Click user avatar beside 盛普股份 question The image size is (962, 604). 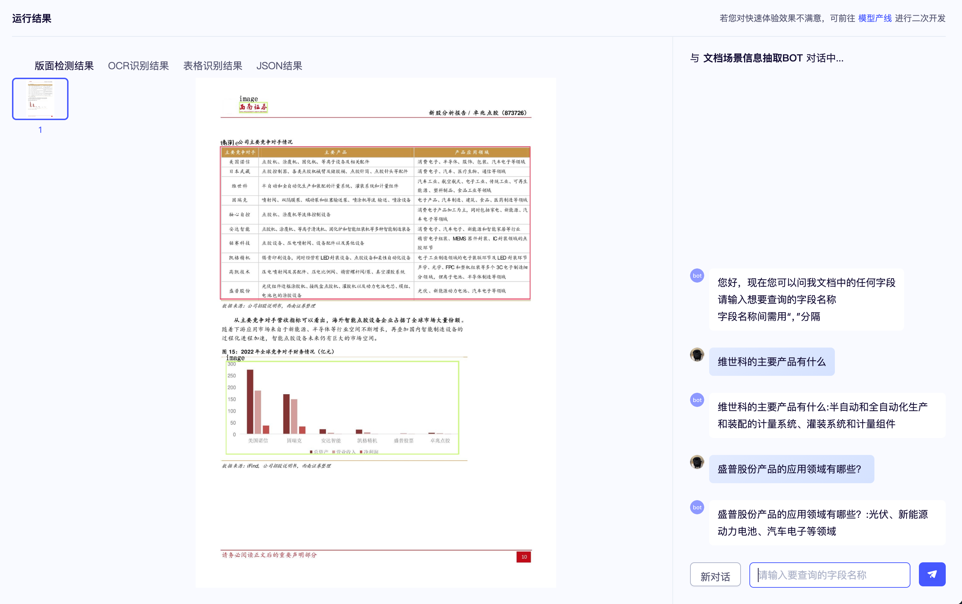[x=697, y=462]
